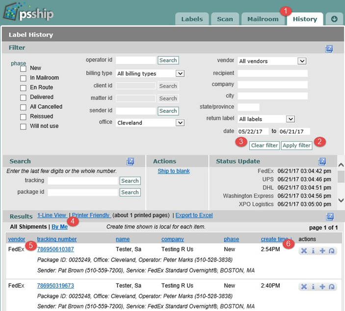Open the billing type dropdown
The width and height of the screenshot is (345, 311).
[150, 74]
